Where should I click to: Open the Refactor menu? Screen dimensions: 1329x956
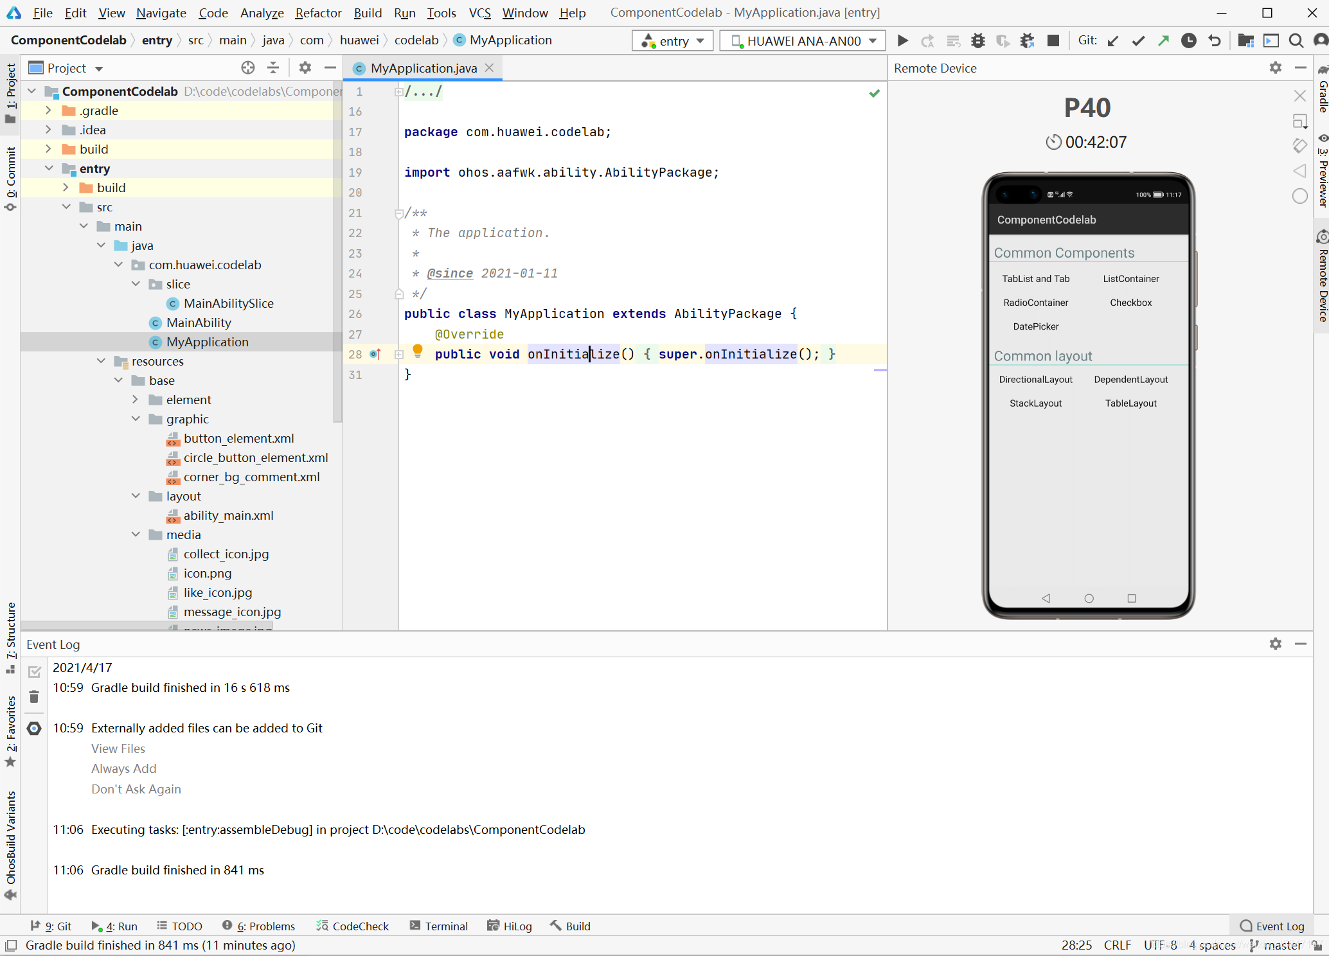[318, 13]
